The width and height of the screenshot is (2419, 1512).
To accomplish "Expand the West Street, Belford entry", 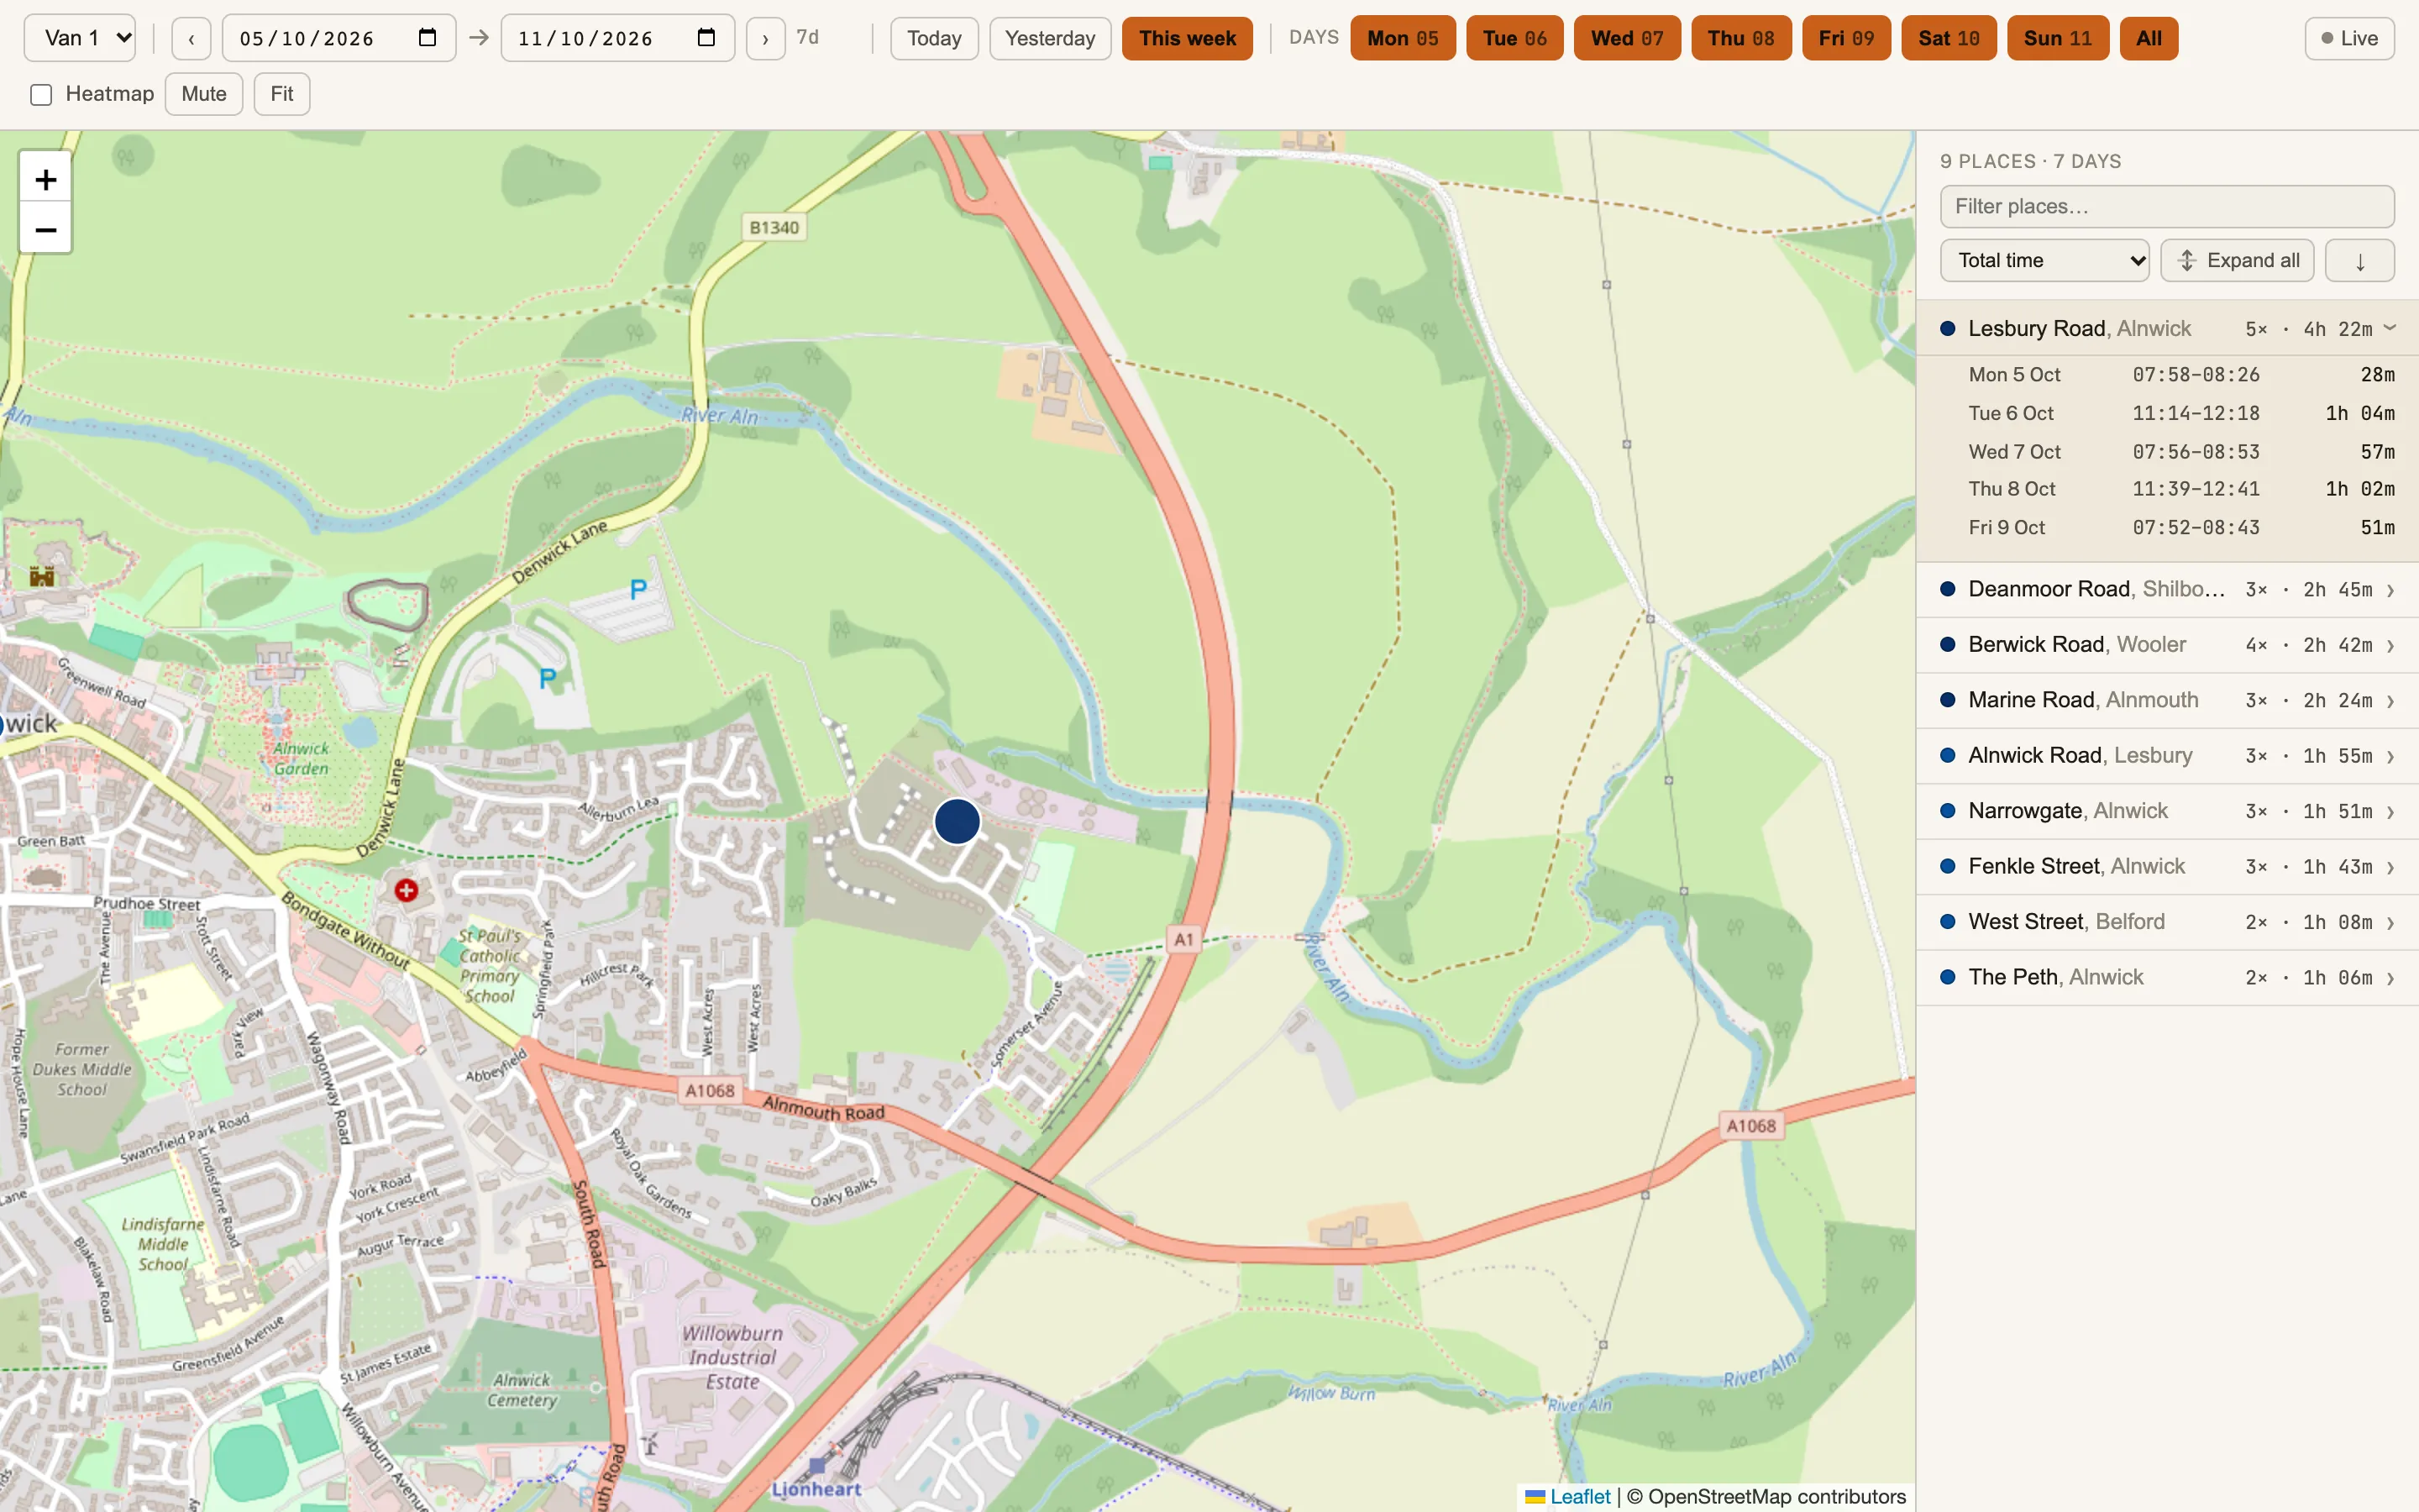I will coord(2167,922).
